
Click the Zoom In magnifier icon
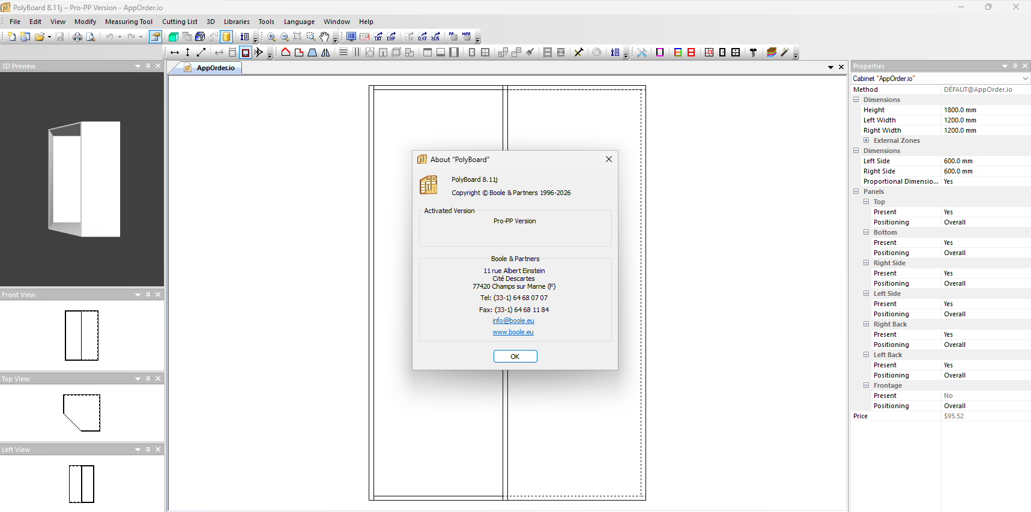pos(271,37)
